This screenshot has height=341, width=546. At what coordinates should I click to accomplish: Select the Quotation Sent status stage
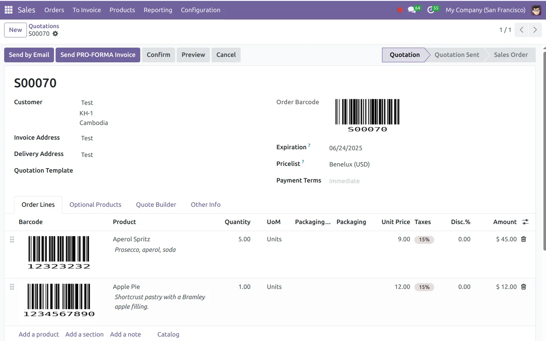pyautogui.click(x=457, y=55)
